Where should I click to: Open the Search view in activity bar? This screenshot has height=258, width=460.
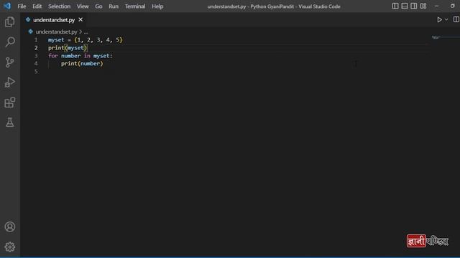9,42
